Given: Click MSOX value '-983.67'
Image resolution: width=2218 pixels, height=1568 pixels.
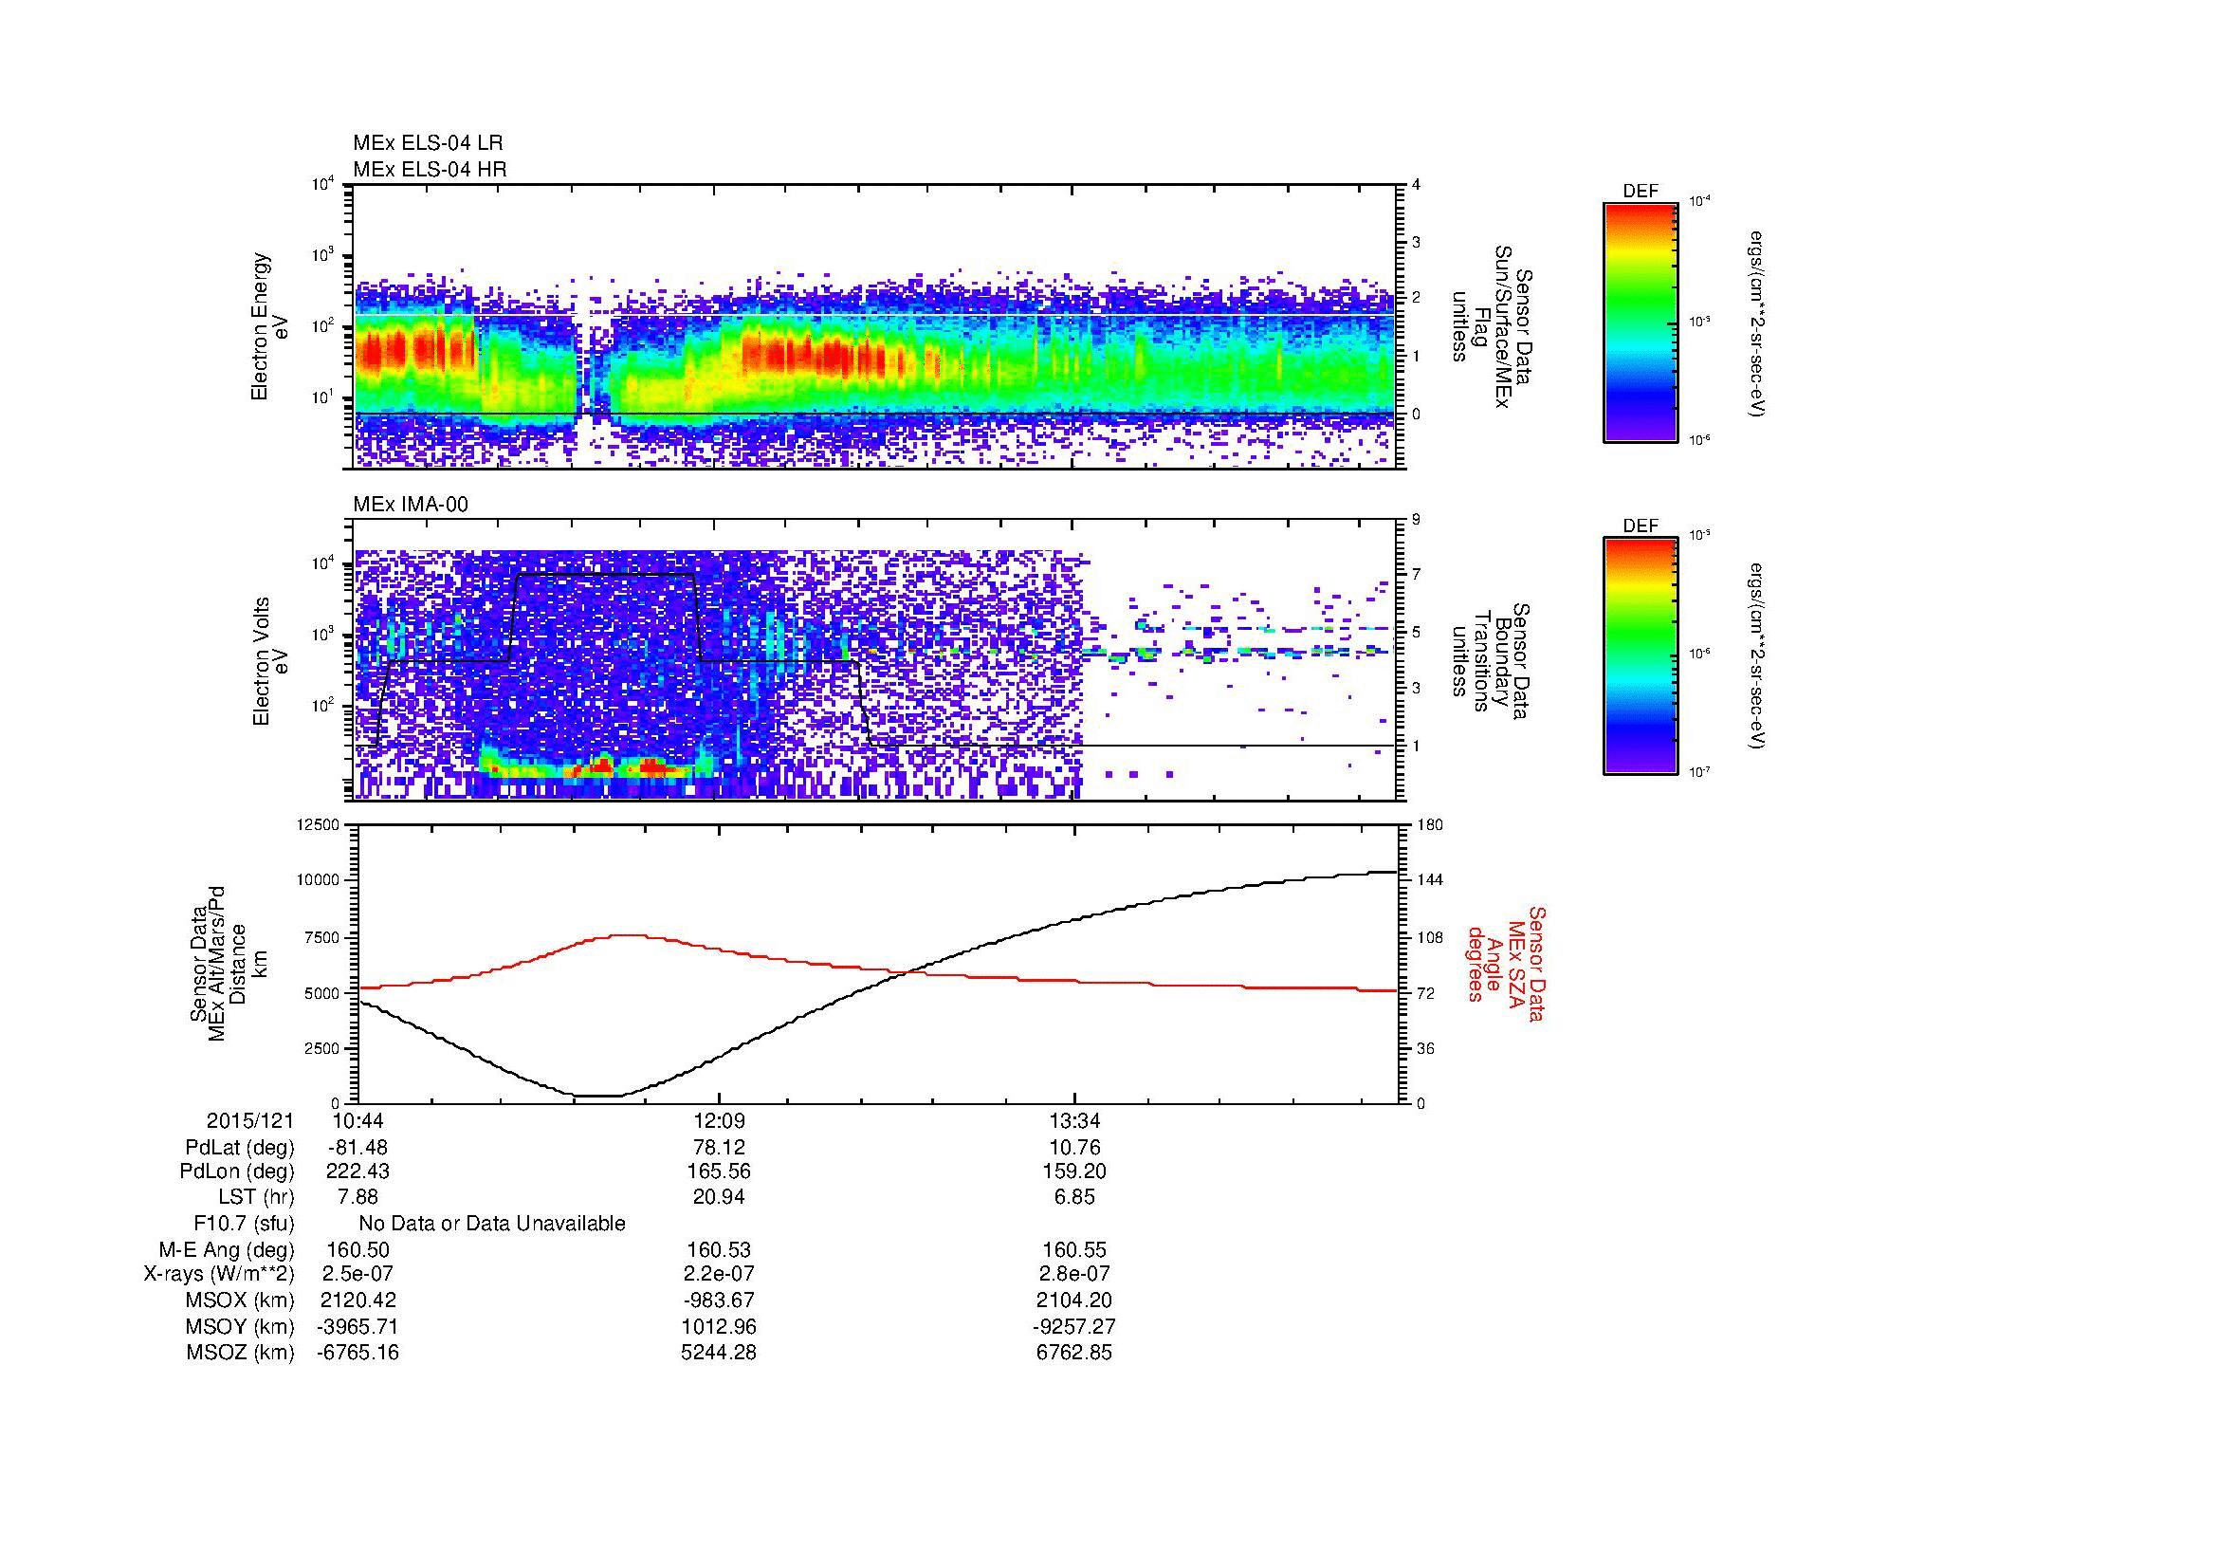Looking at the screenshot, I should [718, 1301].
